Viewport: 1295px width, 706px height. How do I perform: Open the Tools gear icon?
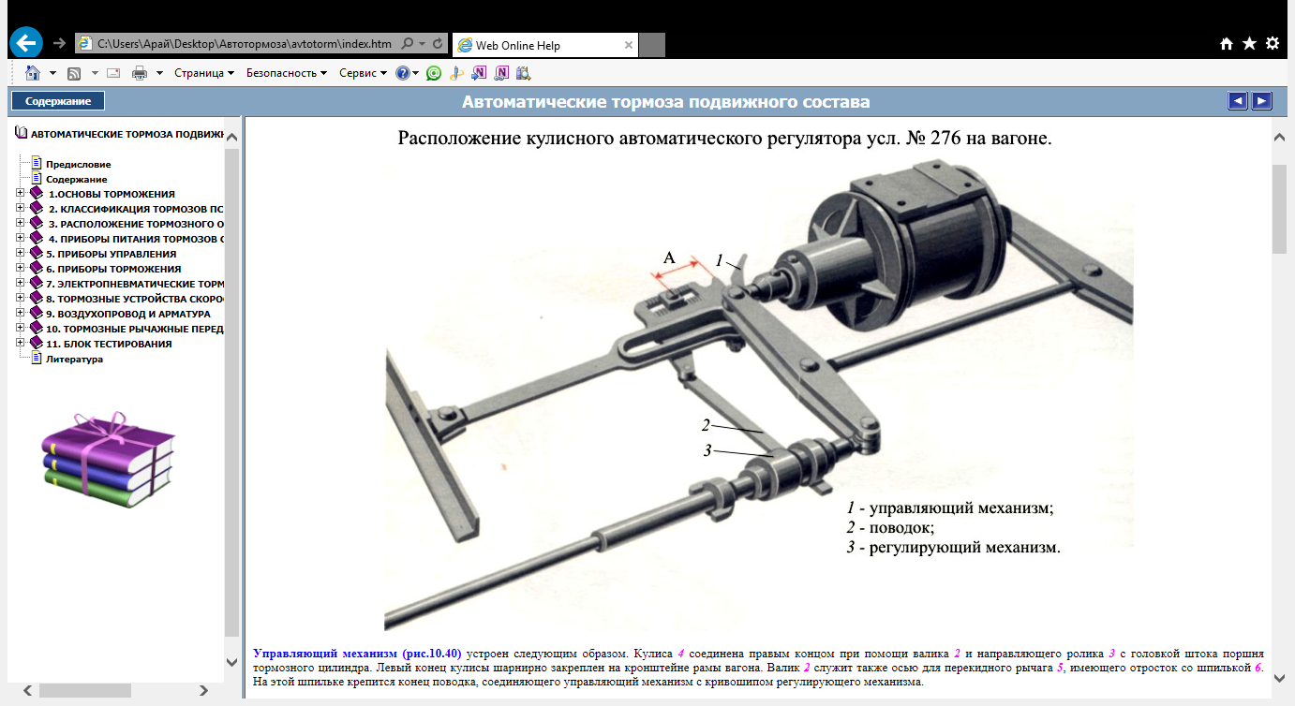point(1272,44)
